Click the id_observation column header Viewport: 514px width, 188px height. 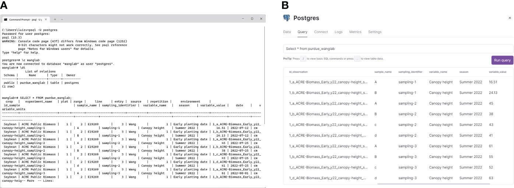coord(298,72)
